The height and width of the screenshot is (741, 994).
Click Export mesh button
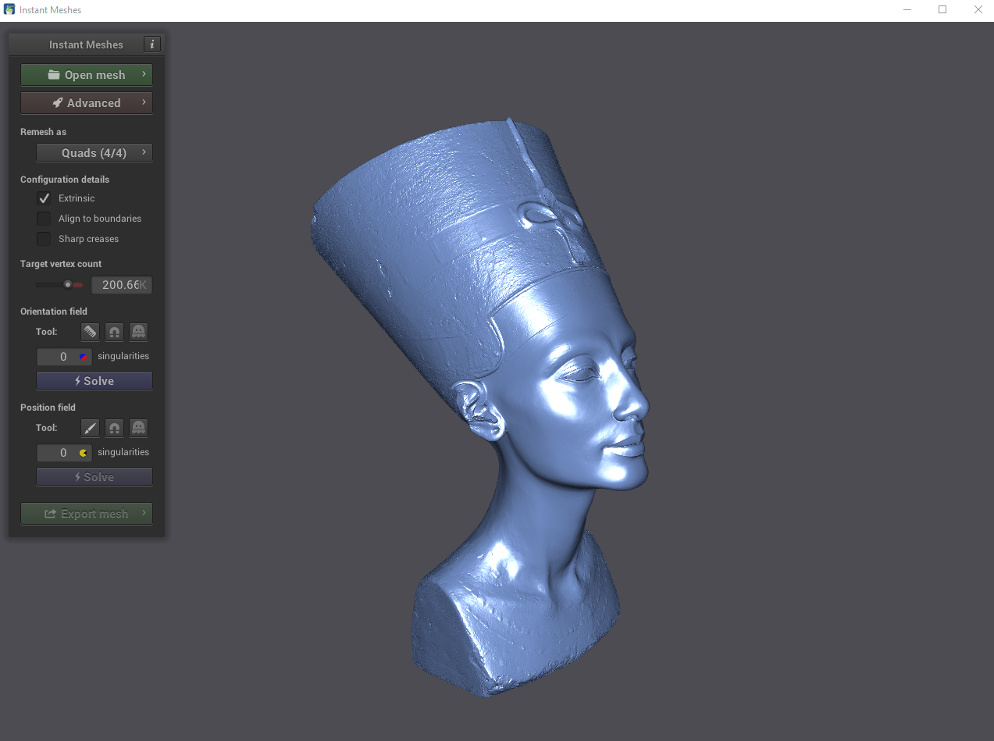click(x=87, y=514)
